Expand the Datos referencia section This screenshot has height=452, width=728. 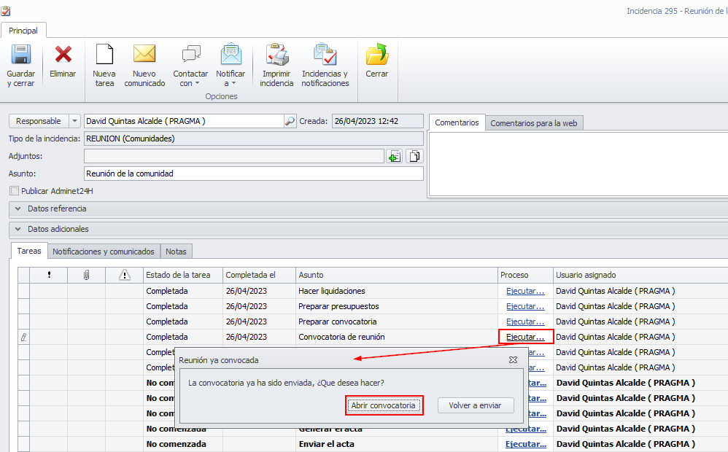[x=18, y=209]
